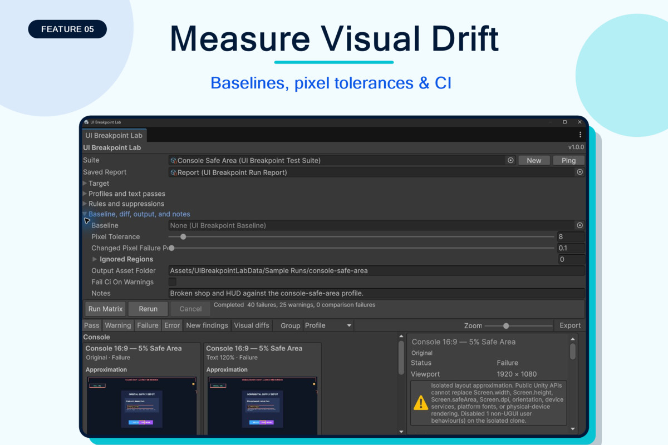The height and width of the screenshot is (445, 668).
Task: Open the window's three-dot options menu
Action: coord(580,135)
